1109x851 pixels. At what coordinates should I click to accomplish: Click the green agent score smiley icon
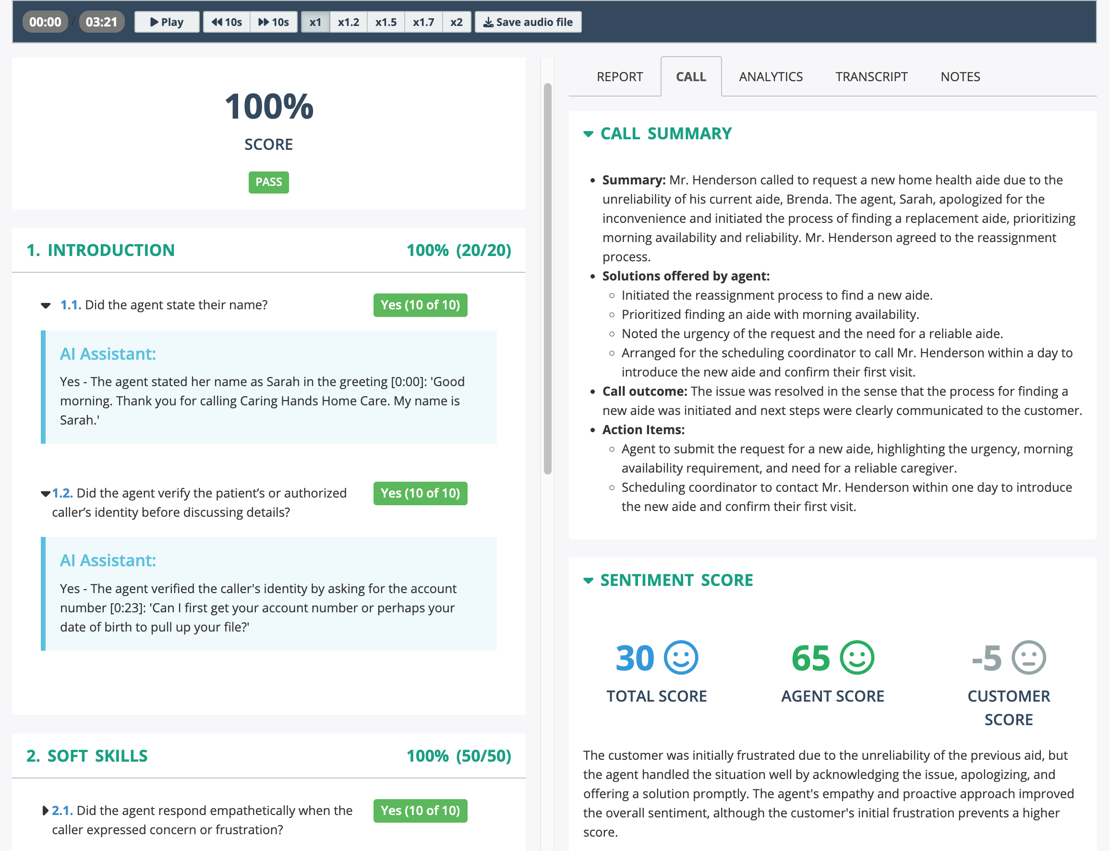pos(857,657)
